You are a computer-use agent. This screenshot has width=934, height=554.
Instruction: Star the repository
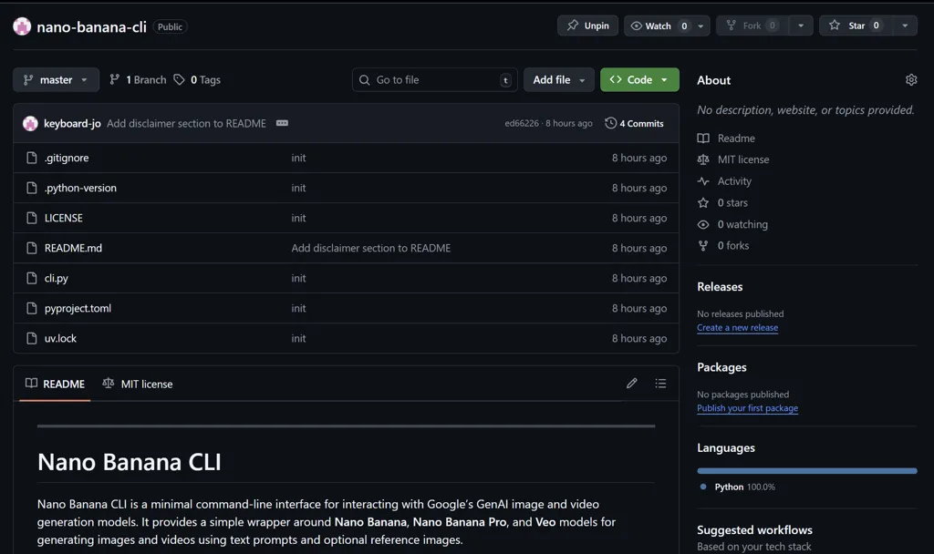[x=856, y=26]
